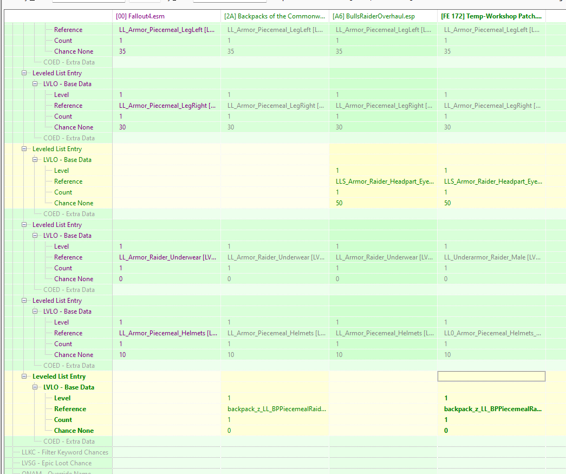
Task: Collapse LVLO - Base Data with Piecemeal_Helmets reference
Action: (35, 311)
